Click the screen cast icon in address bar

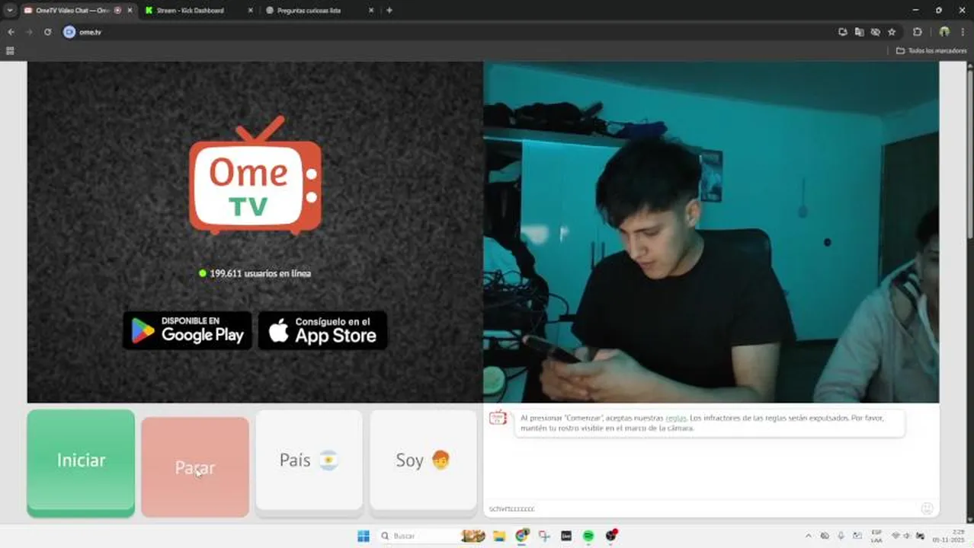[x=843, y=32]
